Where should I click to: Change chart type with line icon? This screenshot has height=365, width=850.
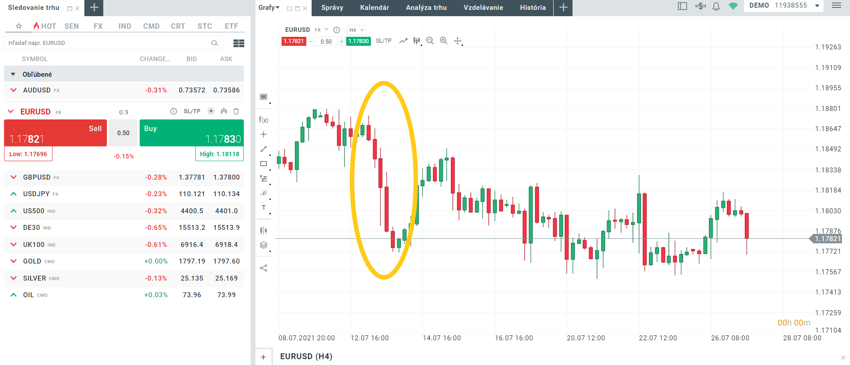point(403,41)
